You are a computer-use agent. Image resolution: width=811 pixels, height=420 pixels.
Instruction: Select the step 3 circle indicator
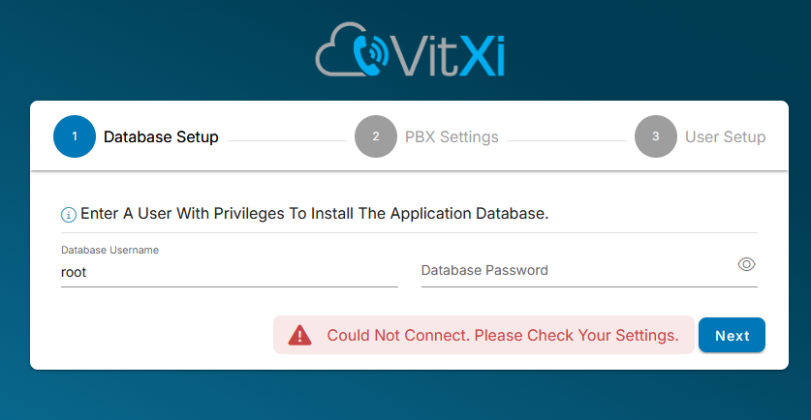(656, 136)
